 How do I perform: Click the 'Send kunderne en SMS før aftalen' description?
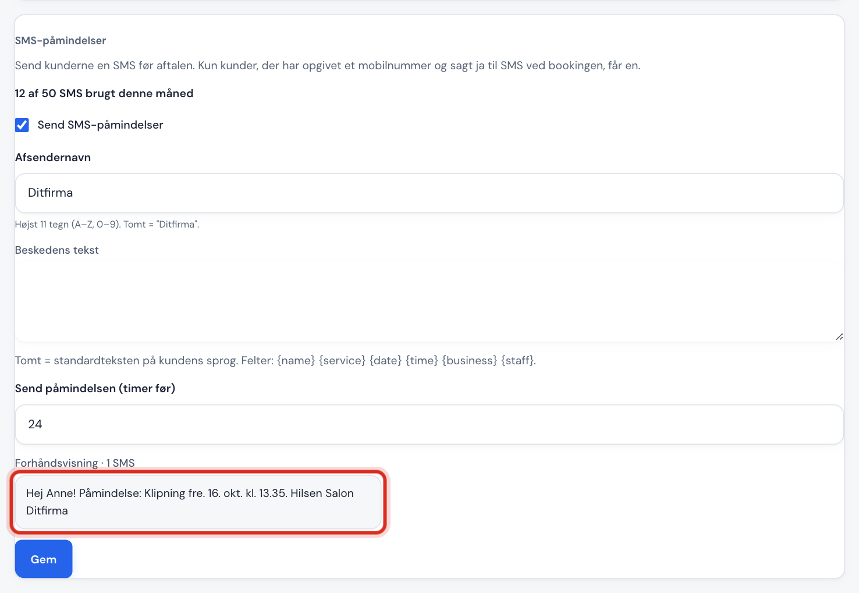pos(328,66)
